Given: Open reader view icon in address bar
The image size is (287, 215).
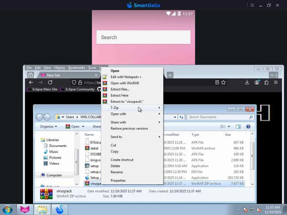Looking at the screenshot, I should 217,83.
